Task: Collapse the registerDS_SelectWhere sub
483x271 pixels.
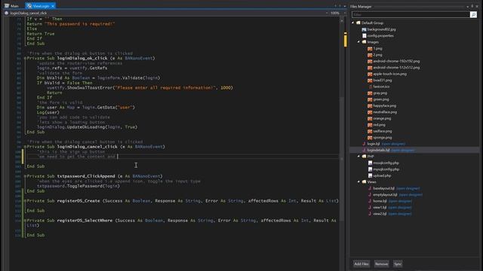Action: click(25, 221)
